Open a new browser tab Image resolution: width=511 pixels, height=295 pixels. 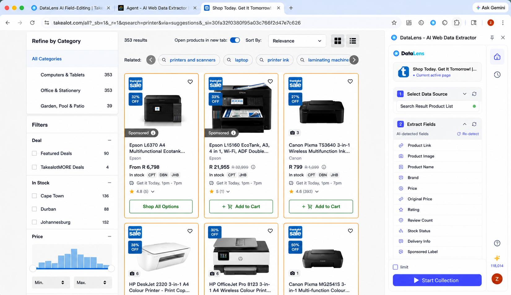[291, 8]
